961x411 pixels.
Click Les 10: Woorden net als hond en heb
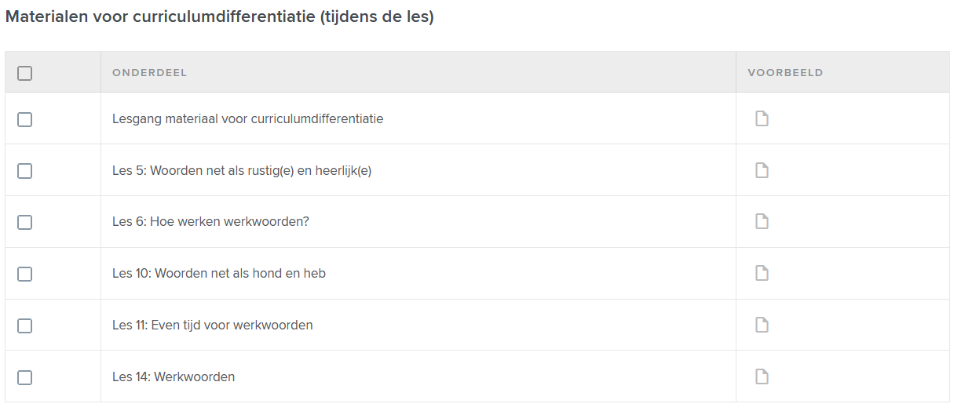coord(219,274)
